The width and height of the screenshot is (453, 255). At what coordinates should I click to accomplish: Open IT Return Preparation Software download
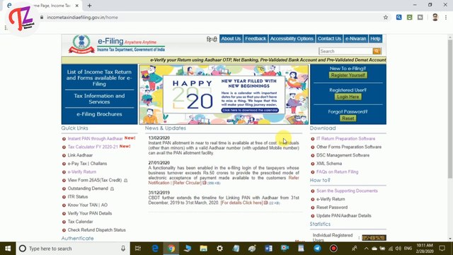pyautogui.click(x=345, y=139)
